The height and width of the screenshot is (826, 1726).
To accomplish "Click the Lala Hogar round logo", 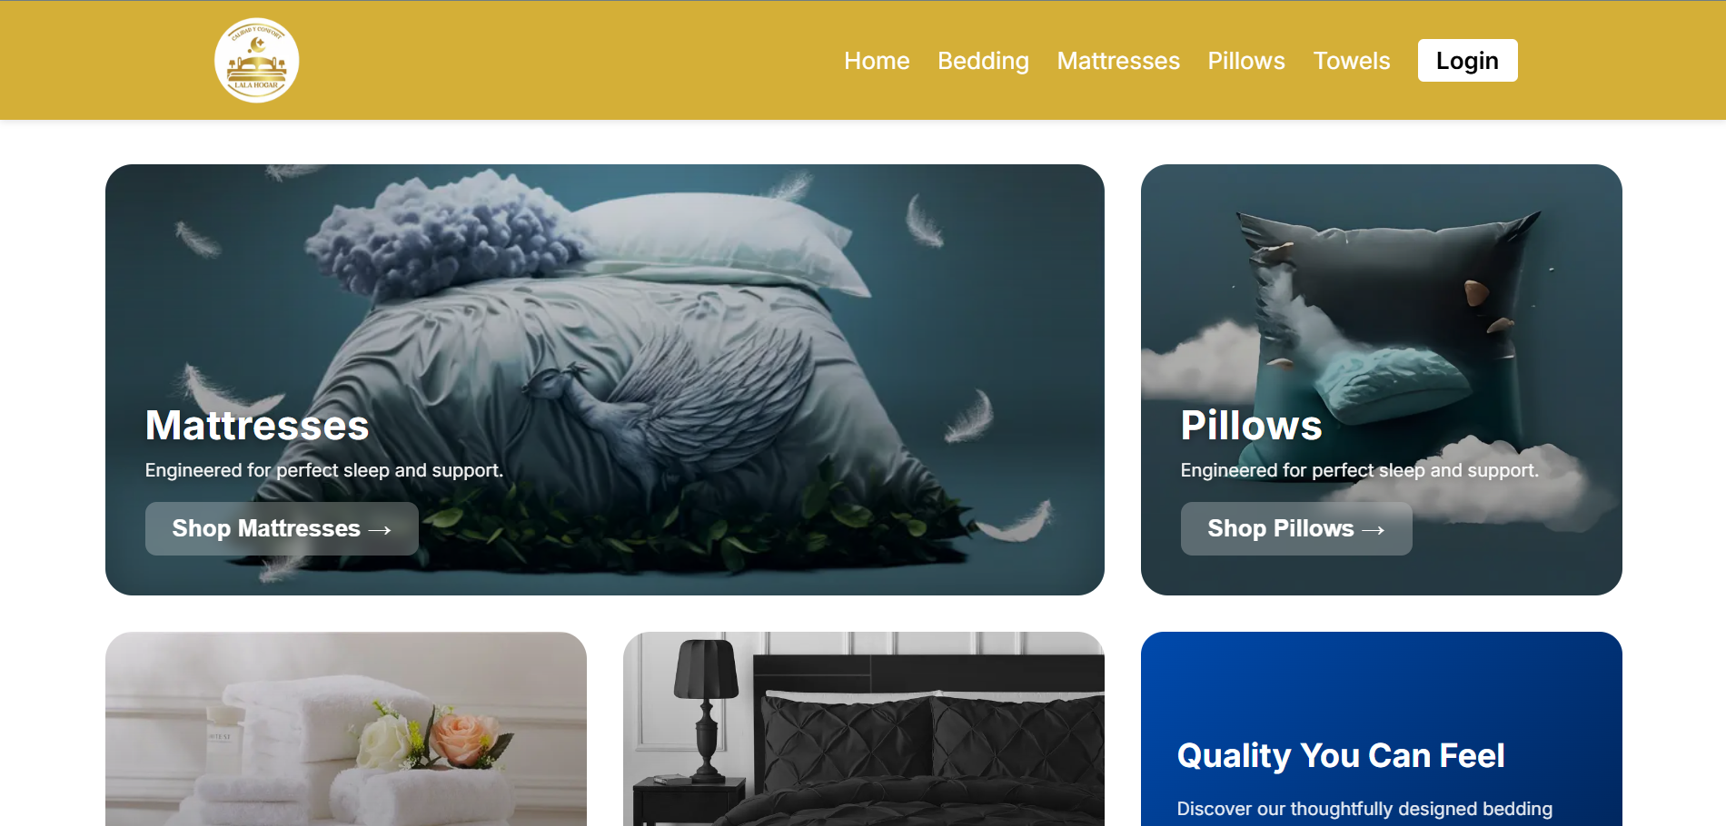I will click(x=256, y=60).
